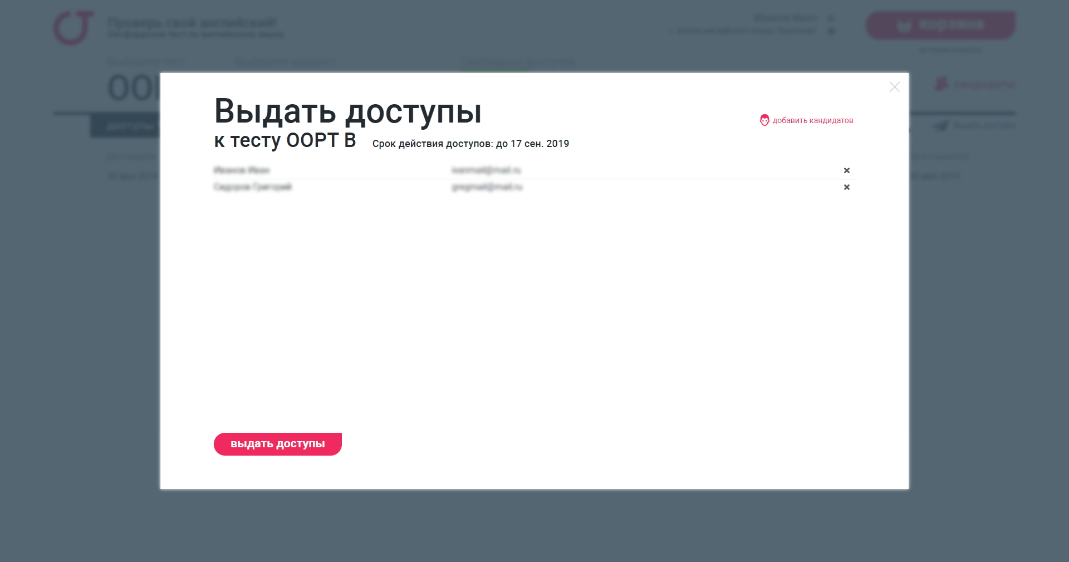The image size is (1069, 562).
Task: Remove candidate Сидоров Григорий with the x icon
Action: click(846, 187)
